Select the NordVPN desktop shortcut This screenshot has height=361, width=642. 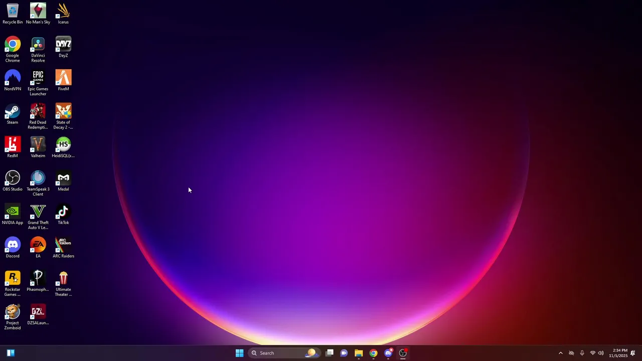click(x=13, y=80)
